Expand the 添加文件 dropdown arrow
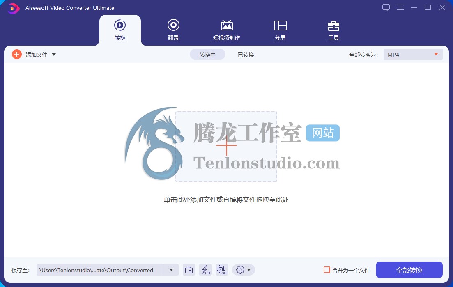 tap(54, 55)
